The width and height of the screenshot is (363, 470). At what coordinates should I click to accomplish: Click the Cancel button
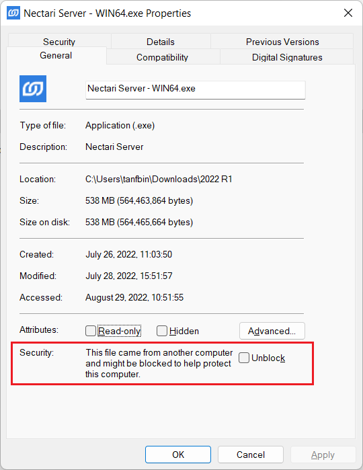(251, 455)
